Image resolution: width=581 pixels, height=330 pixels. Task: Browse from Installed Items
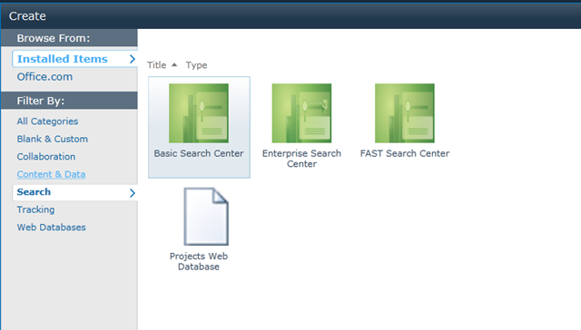click(x=63, y=59)
